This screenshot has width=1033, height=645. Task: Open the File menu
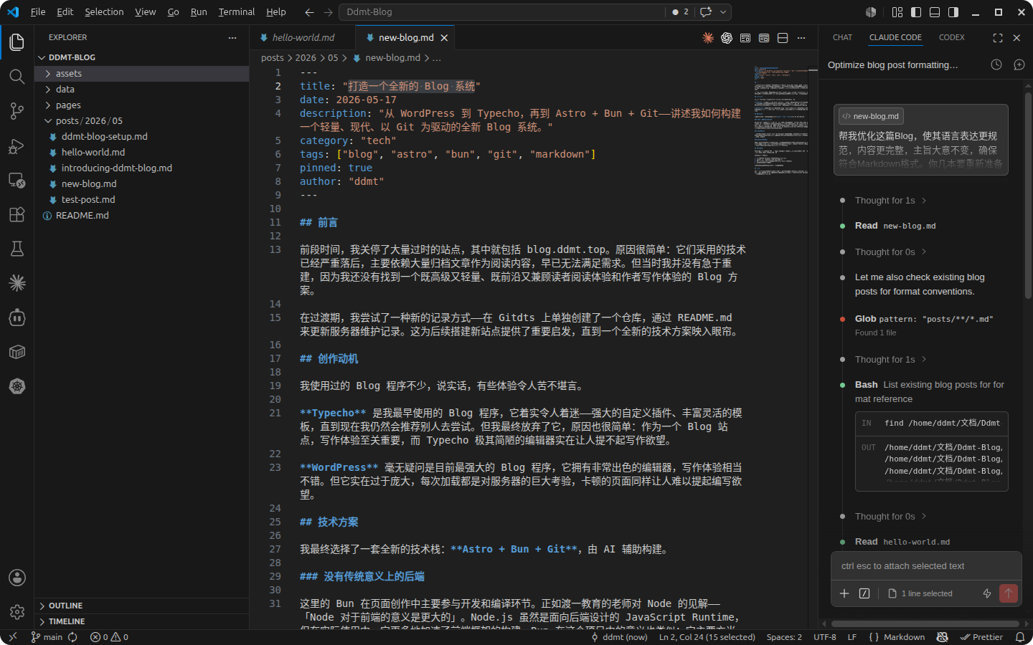click(x=38, y=12)
